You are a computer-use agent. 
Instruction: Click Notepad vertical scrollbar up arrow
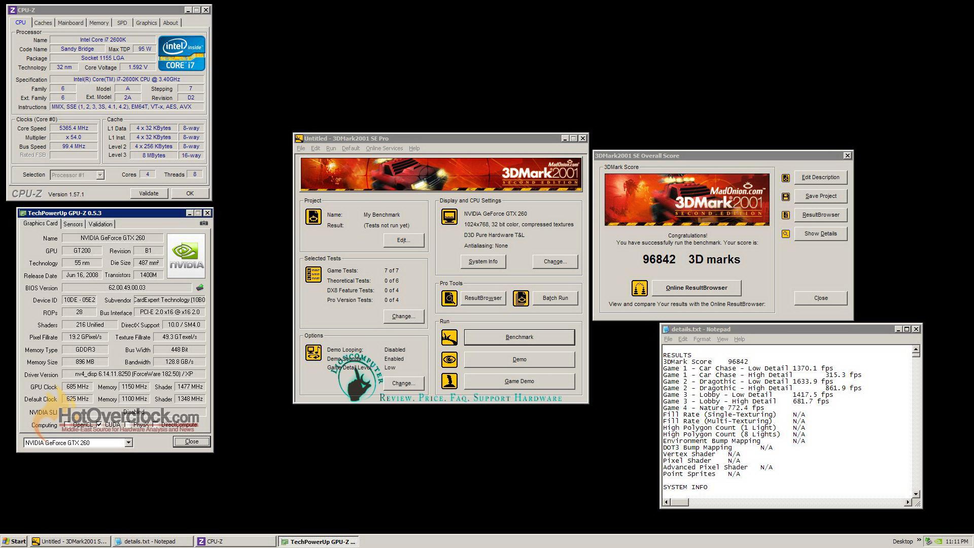pos(916,349)
